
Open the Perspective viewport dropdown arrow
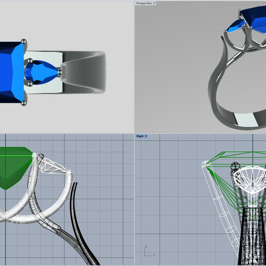154,3
